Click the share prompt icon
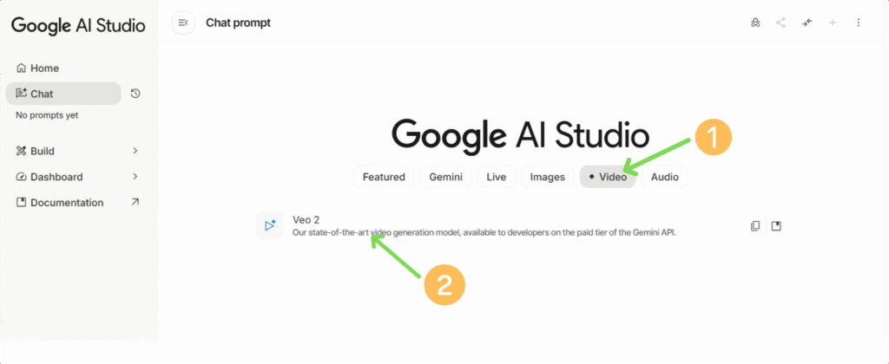The height and width of the screenshot is (364, 889). 781,23
